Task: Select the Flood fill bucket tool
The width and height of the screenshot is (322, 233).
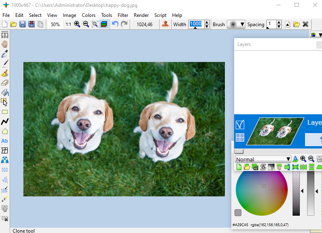Action: [x=5, y=93]
